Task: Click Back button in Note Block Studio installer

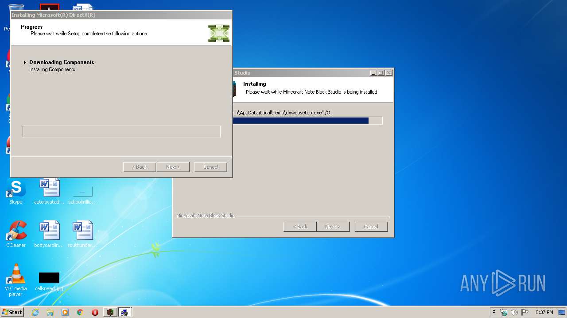Action: 300,227
